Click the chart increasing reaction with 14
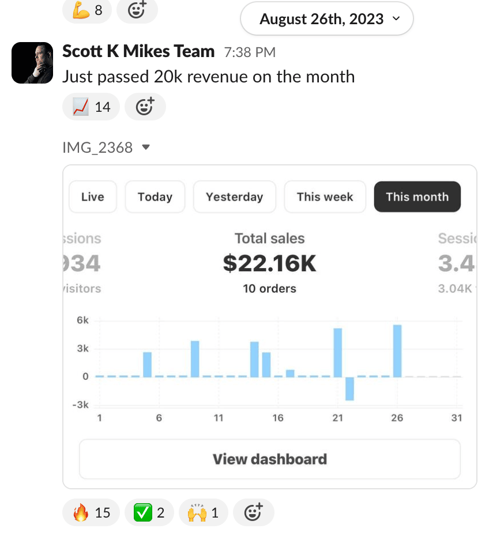Screen dimensions: 489x536 (x=91, y=107)
